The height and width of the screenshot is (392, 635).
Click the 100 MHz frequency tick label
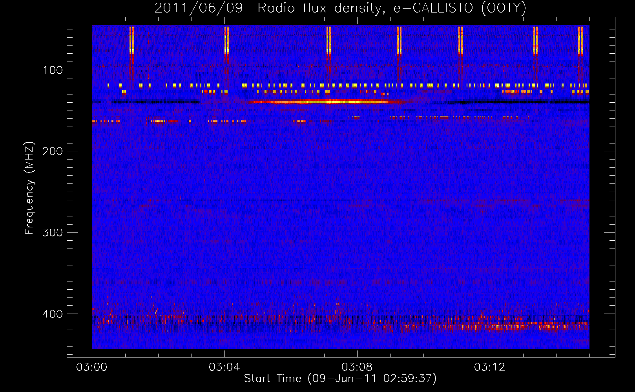coord(53,70)
